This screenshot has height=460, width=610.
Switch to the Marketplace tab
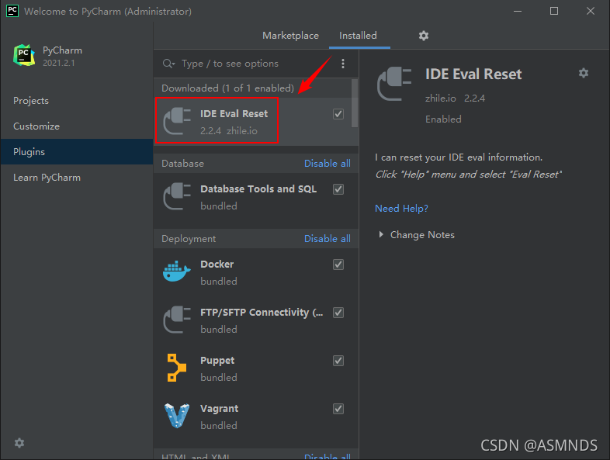coord(290,36)
